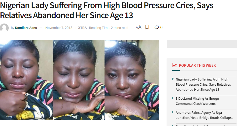Click the comment bubble icon
237x126 pixels.
157,28
